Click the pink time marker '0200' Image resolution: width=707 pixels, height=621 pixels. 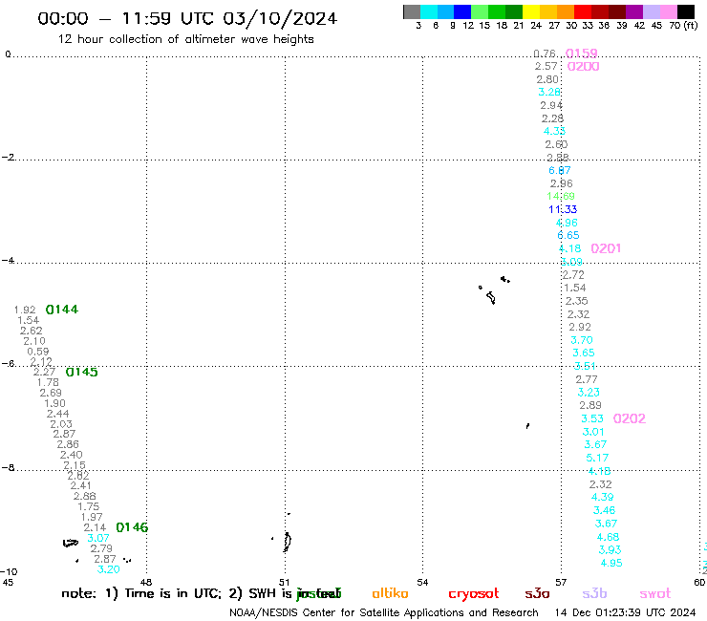[583, 67]
